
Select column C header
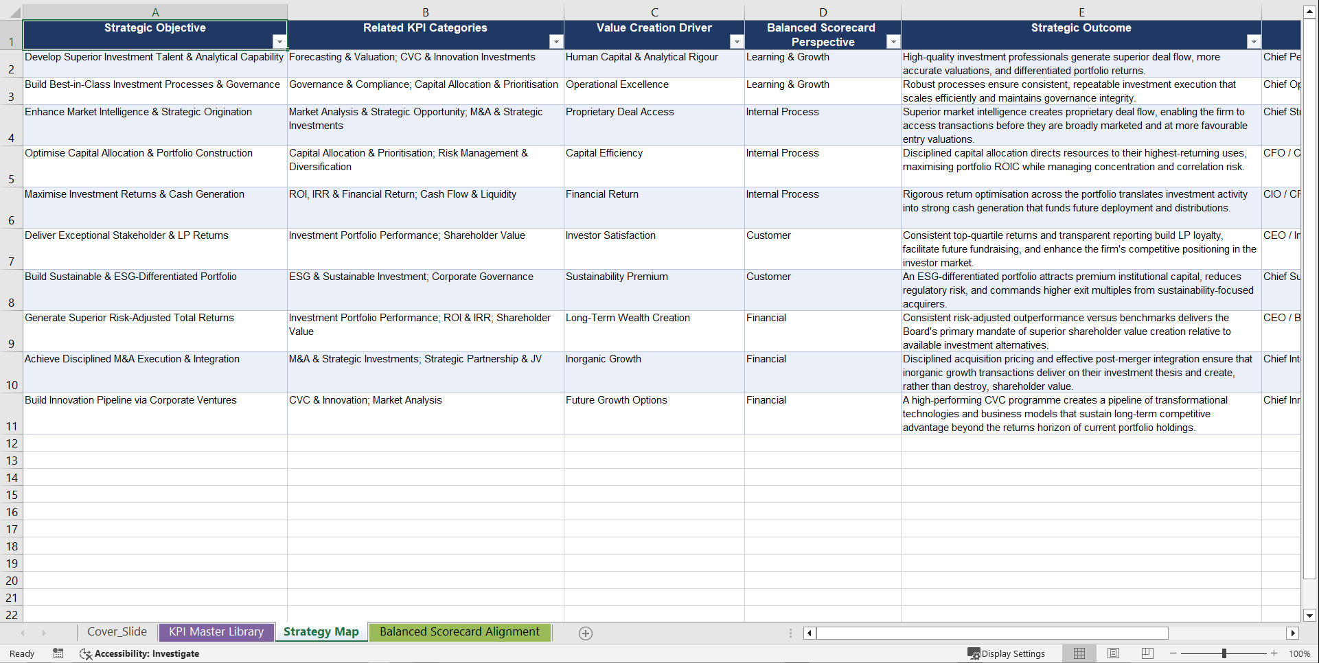coord(654,12)
